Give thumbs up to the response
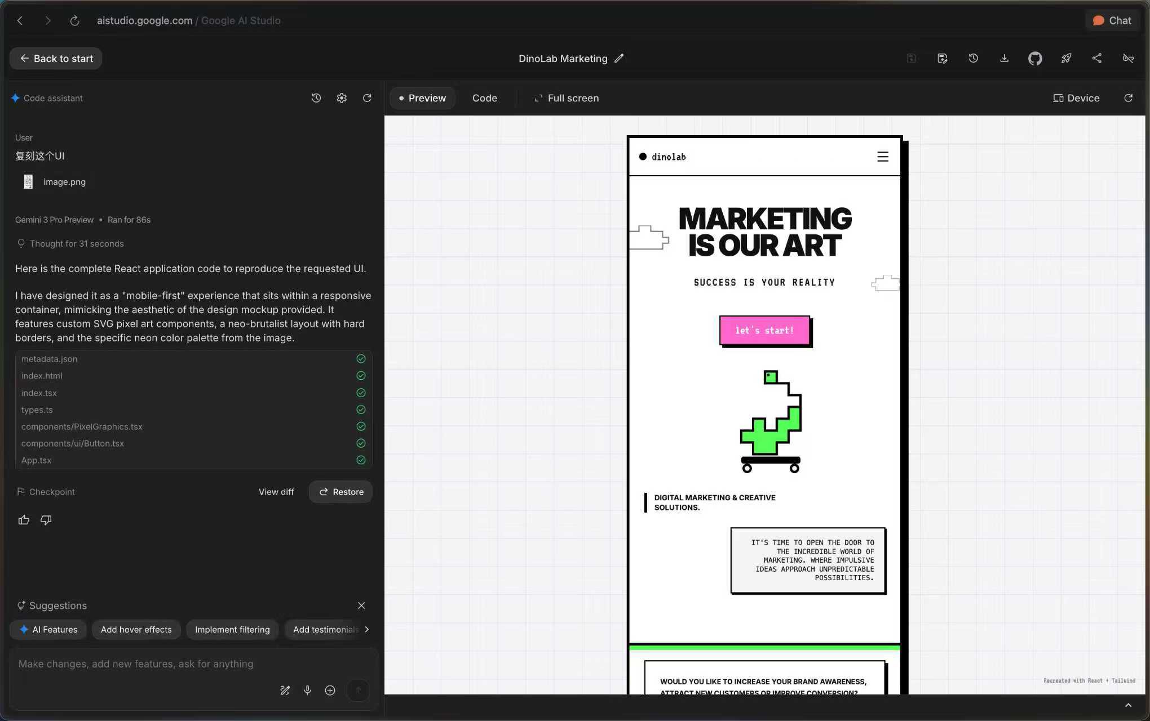The height and width of the screenshot is (721, 1150). point(24,520)
